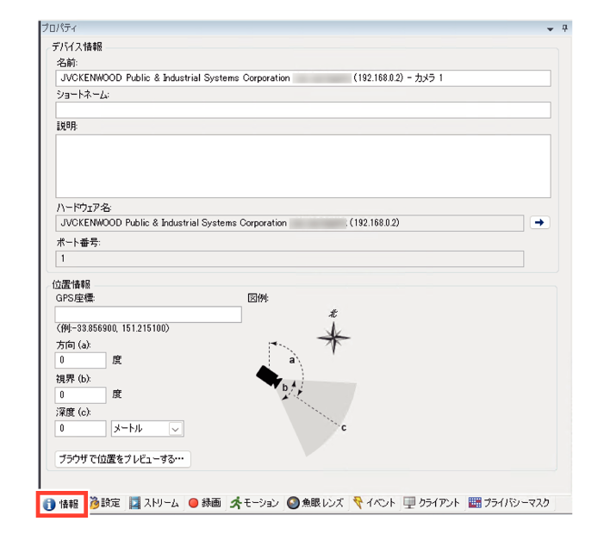The width and height of the screenshot is (610, 534).
Task: Click the red 録画 record icon
Action: [194, 503]
